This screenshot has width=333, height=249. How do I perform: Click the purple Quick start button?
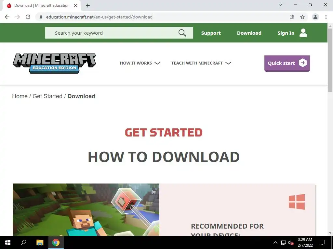pos(287,63)
